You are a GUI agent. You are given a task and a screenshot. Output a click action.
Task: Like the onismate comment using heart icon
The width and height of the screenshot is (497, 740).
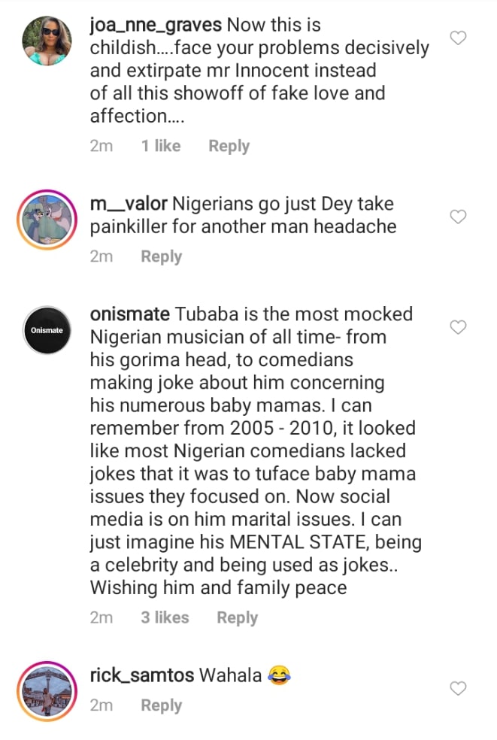tap(458, 327)
